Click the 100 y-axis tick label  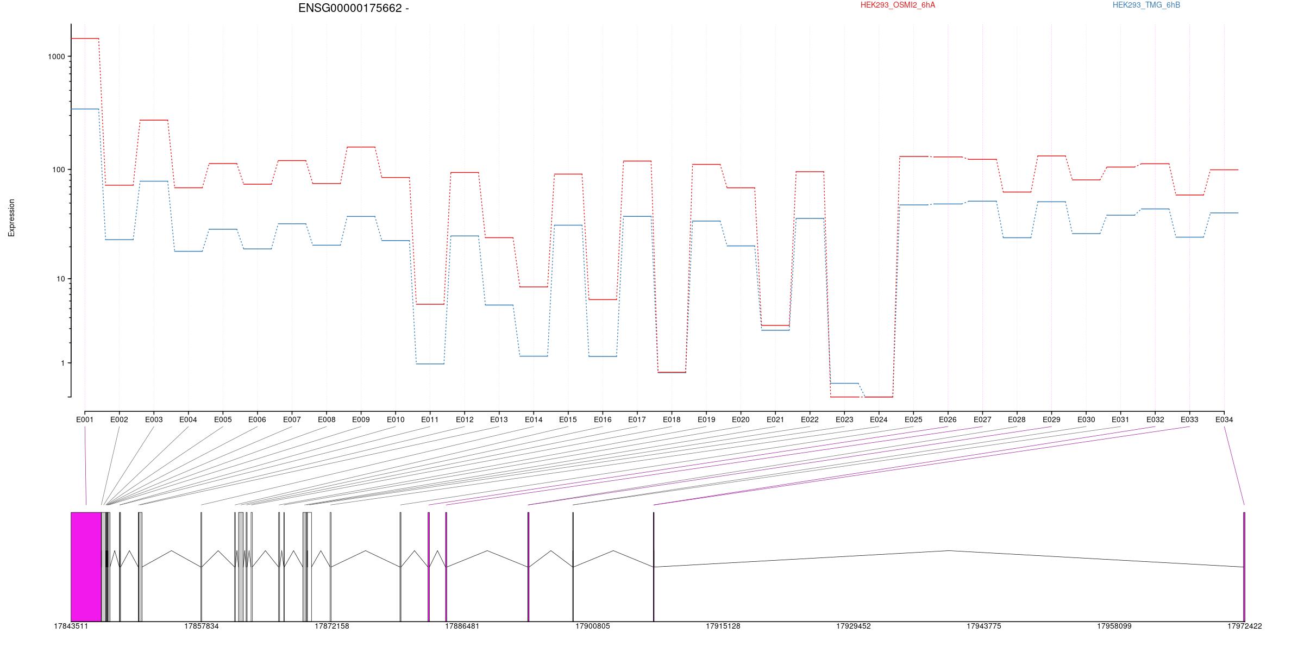click(59, 170)
